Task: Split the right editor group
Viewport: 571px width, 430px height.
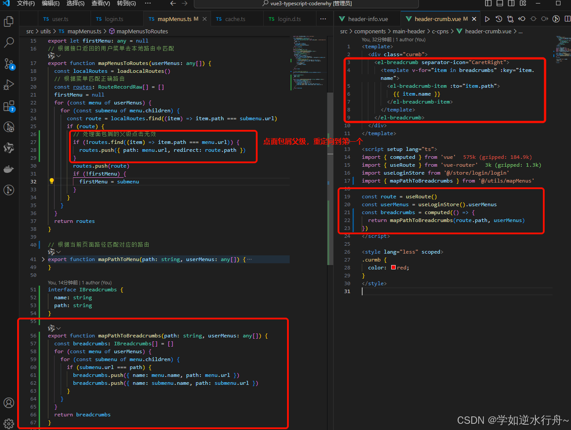Action: tap(567, 19)
